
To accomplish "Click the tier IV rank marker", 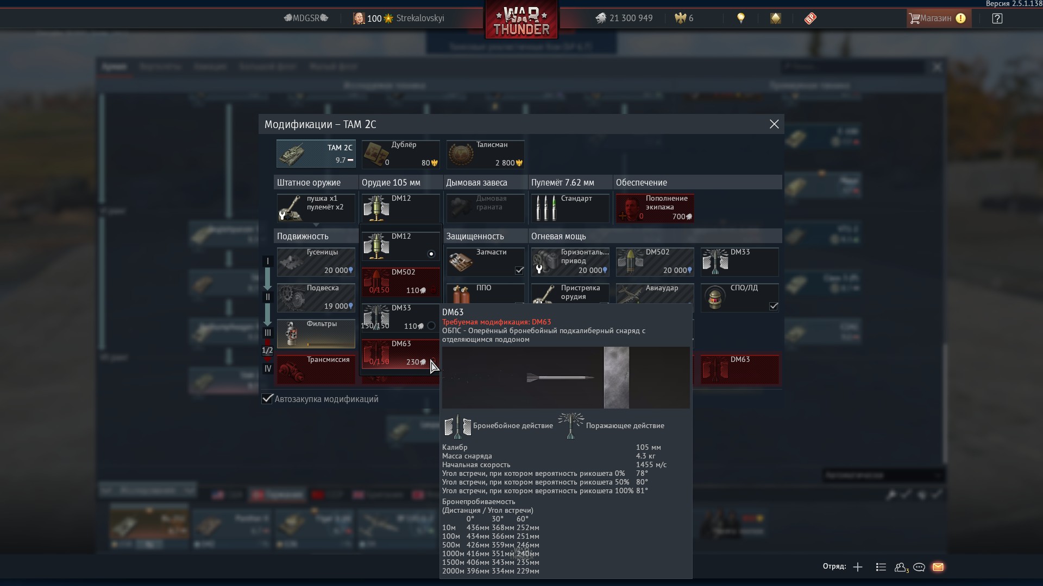I will point(267,368).
